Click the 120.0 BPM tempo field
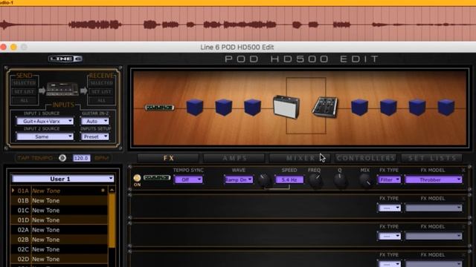Screen dimensions: 476x267 81,158
